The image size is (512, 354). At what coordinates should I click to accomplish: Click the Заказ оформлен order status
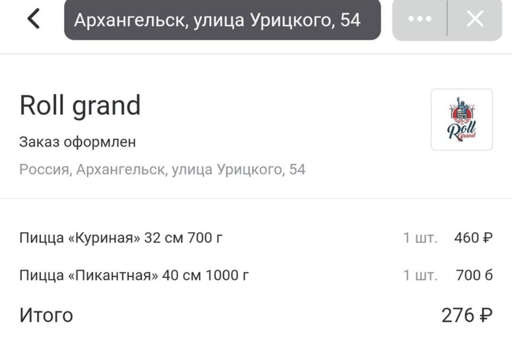pos(77,142)
